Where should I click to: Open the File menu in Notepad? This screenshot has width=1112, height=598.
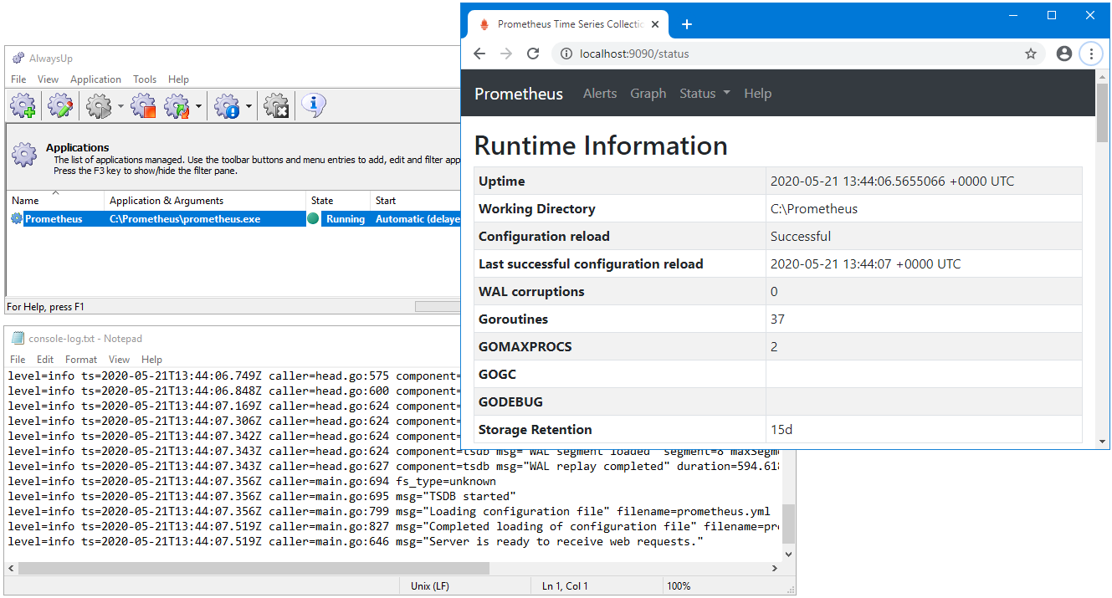(18, 360)
